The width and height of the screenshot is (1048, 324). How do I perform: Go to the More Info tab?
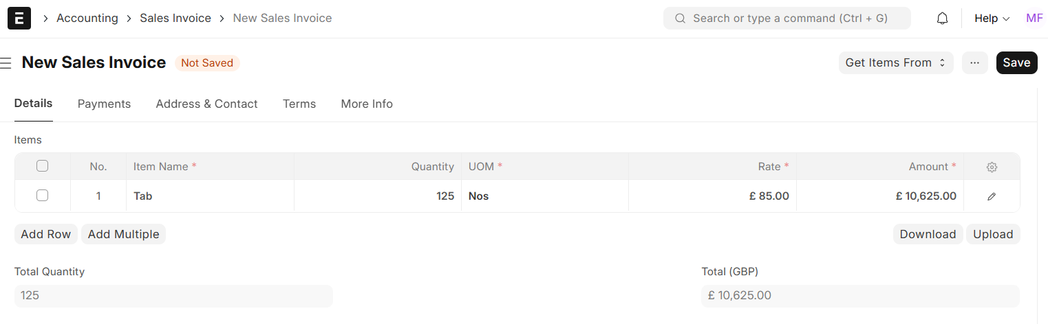click(x=367, y=104)
